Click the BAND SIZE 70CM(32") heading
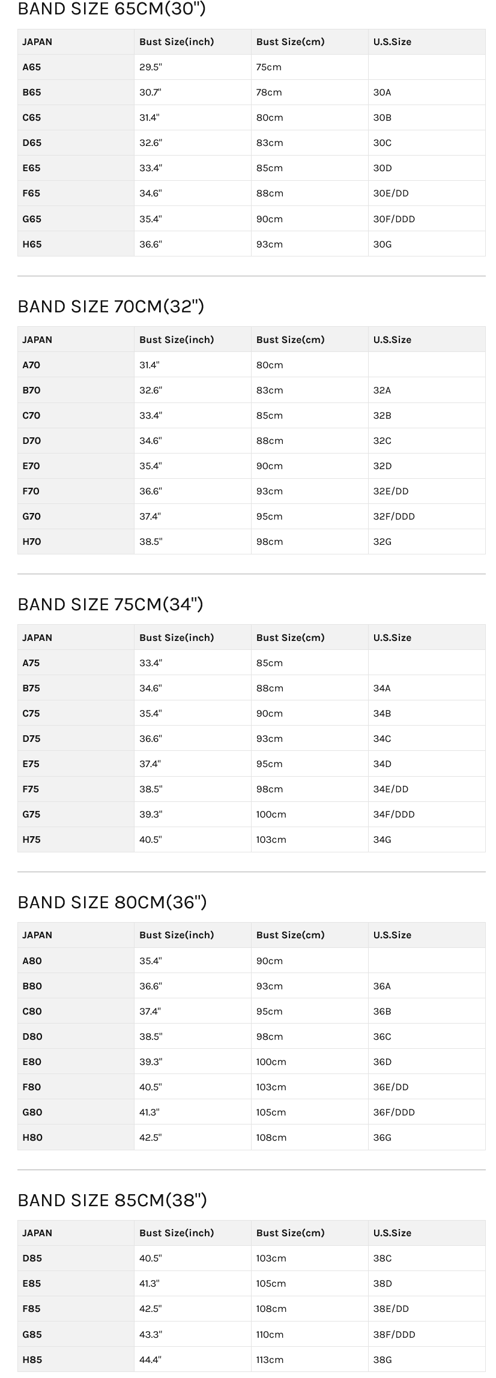The height and width of the screenshot is (1378, 496). 111,306
